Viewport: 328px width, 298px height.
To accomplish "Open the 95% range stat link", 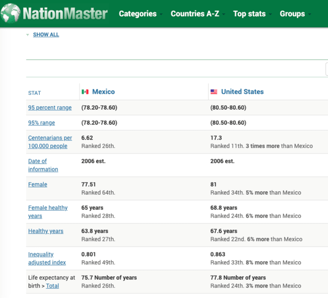I will [41, 123].
